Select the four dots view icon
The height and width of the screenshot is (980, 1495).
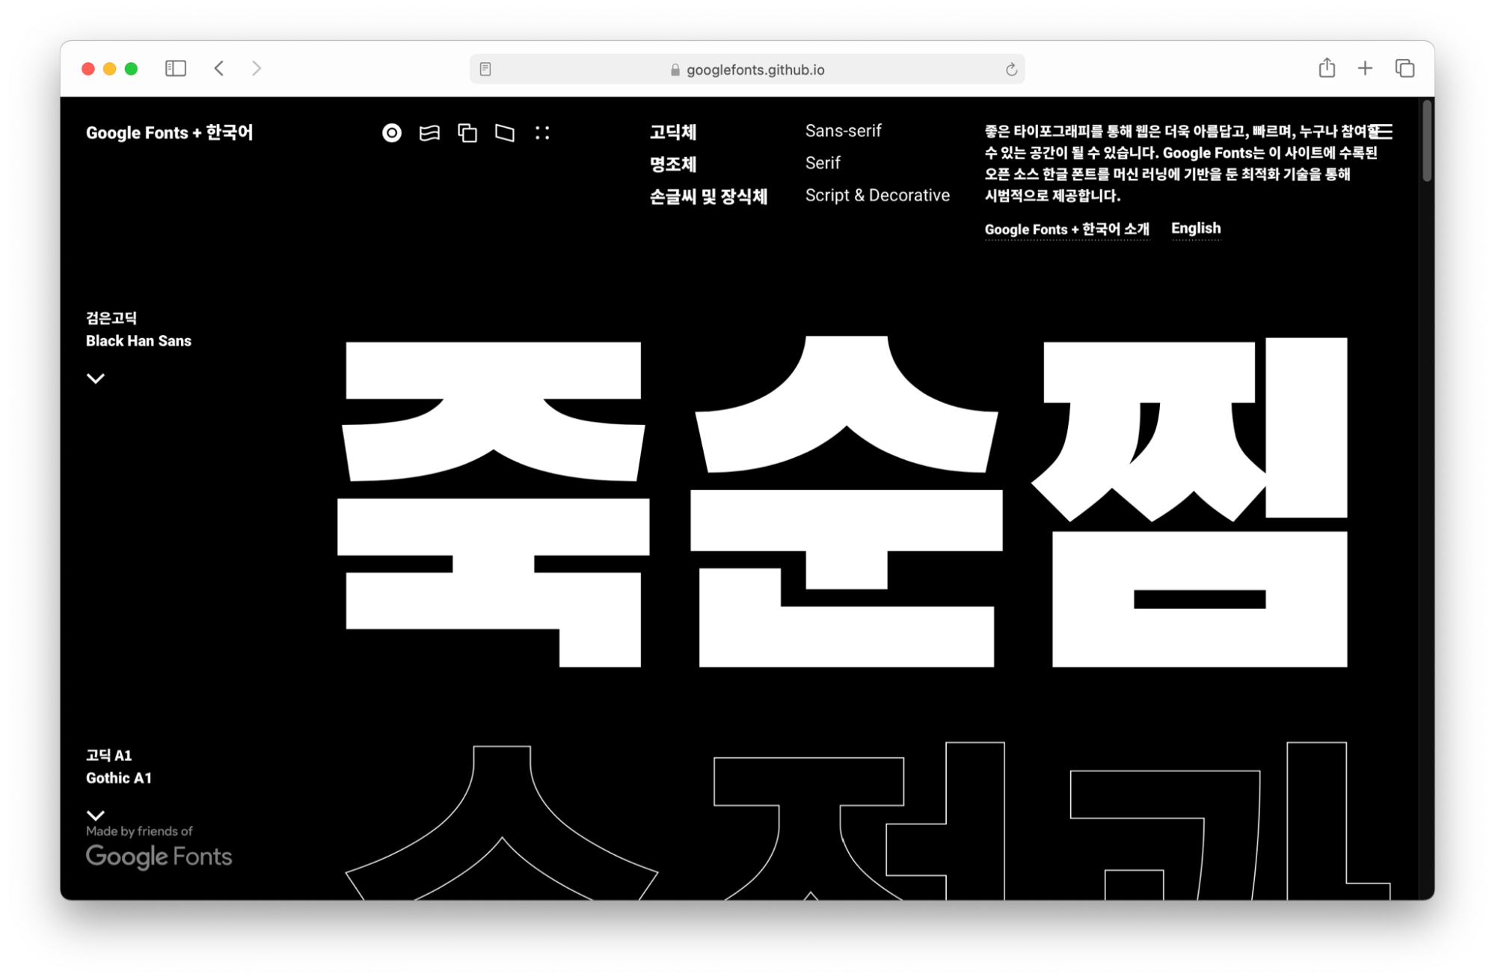[x=542, y=133]
